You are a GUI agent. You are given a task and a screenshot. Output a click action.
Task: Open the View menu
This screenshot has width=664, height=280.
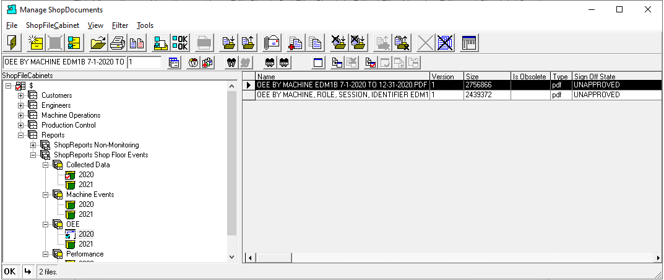tap(96, 25)
